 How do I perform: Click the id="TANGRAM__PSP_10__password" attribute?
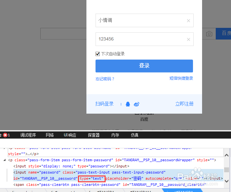45,178
